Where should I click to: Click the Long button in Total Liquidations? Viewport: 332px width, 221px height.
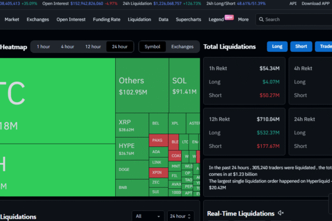[x=278, y=47]
